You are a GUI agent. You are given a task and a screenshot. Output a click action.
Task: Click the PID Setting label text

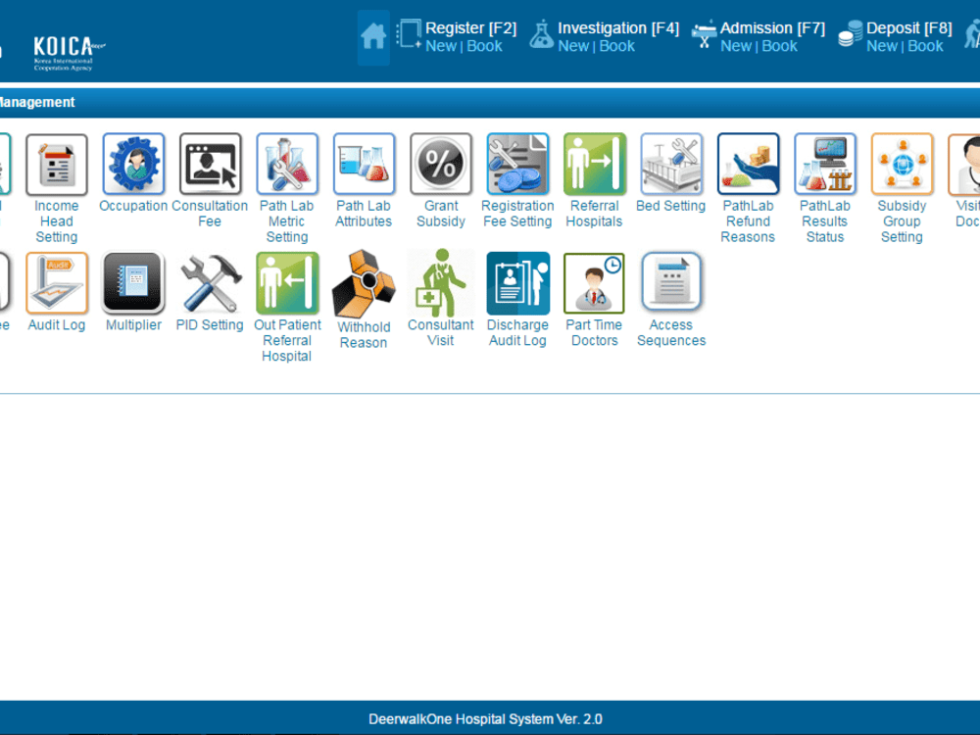[210, 325]
